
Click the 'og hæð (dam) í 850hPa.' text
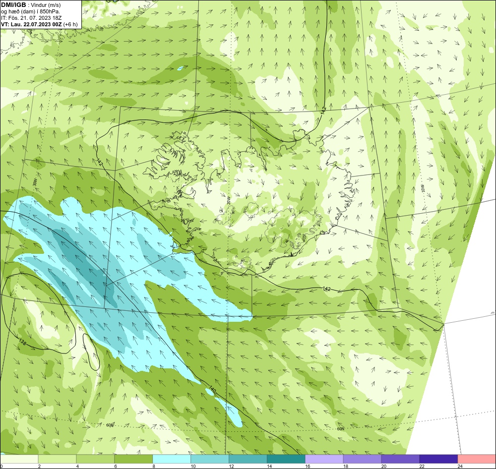[x=31, y=12]
